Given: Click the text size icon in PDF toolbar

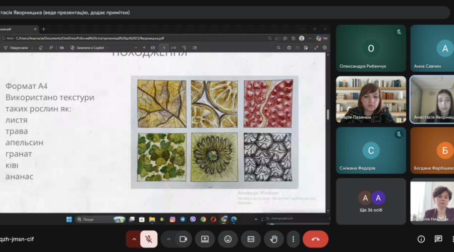Looking at the screenshot, I should pos(51,48).
